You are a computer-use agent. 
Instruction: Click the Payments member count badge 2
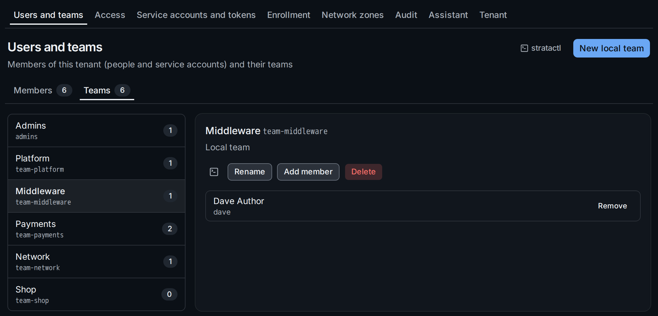coord(170,229)
